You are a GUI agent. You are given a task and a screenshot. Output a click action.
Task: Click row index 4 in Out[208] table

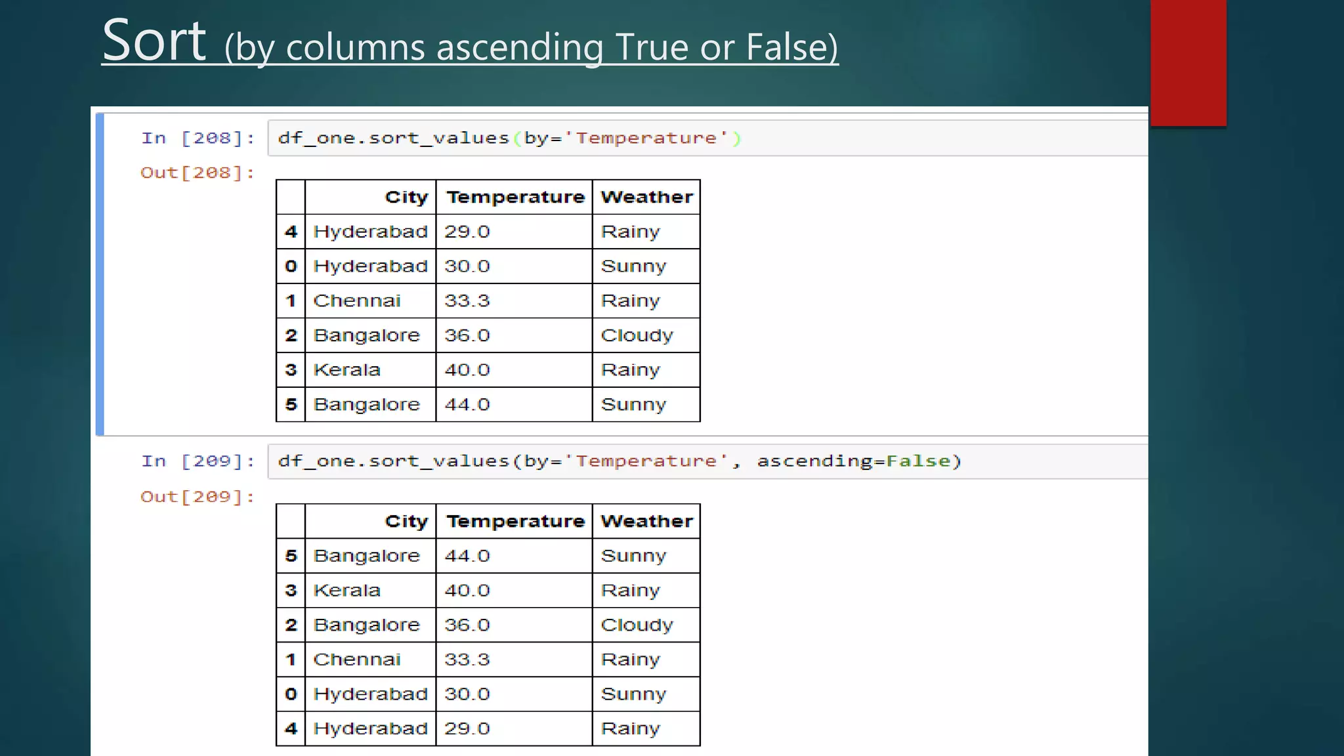(x=291, y=232)
